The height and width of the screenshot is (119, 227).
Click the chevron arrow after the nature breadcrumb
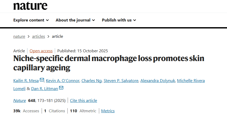tap(29, 36)
